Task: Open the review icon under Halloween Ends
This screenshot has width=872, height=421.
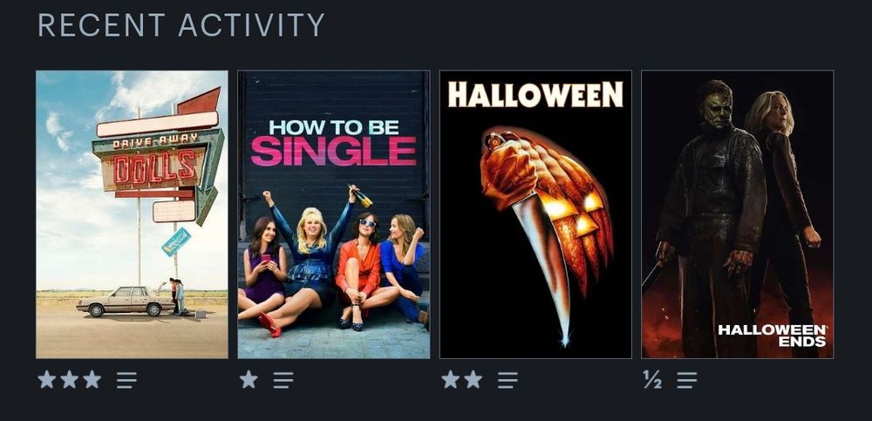Action: tap(687, 380)
